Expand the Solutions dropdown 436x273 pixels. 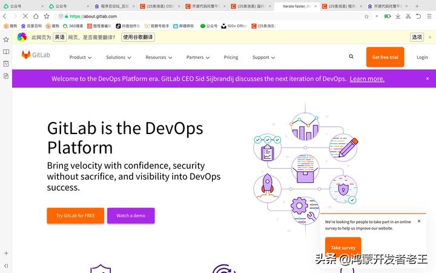tap(119, 57)
